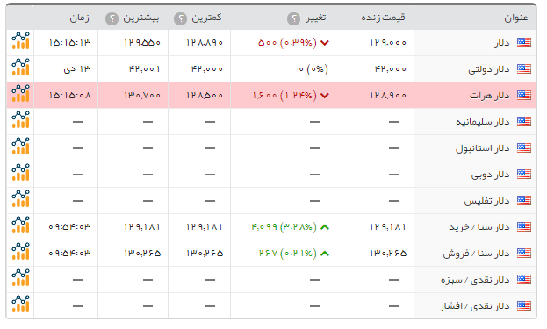547x329 pixels.
Task: Open chart icon for دلار استانبول row
Action: 20,146
